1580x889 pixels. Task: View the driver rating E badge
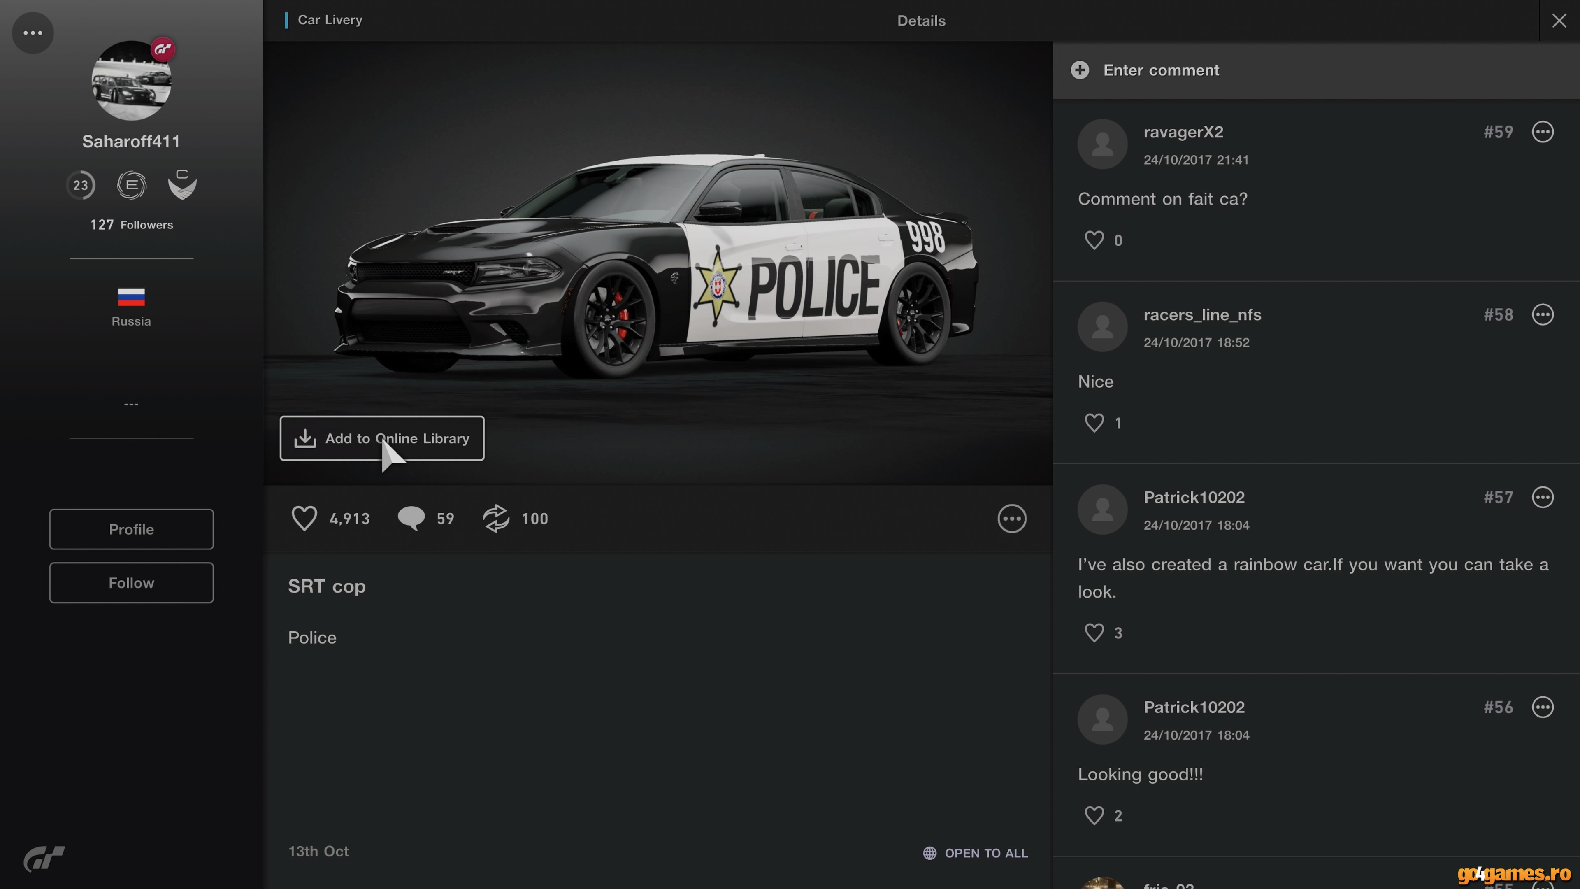point(131,185)
